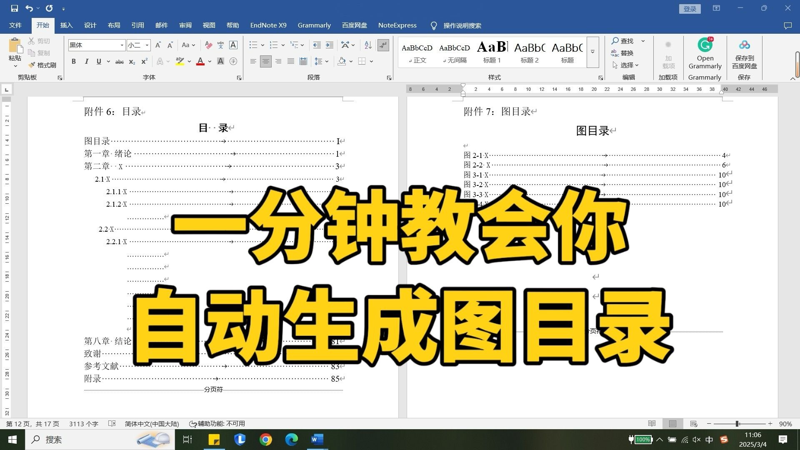Toggle bold formatting

[x=74, y=61]
